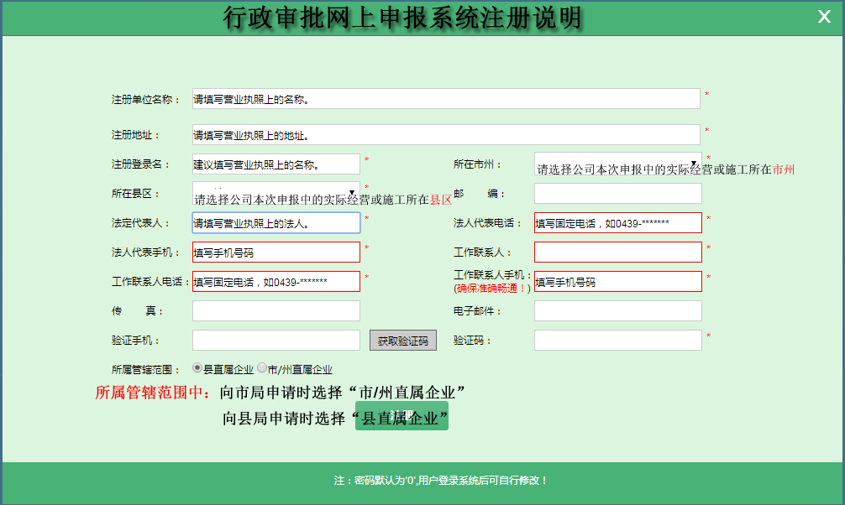
Task: Click the 邮编 input field
Action: (x=617, y=194)
